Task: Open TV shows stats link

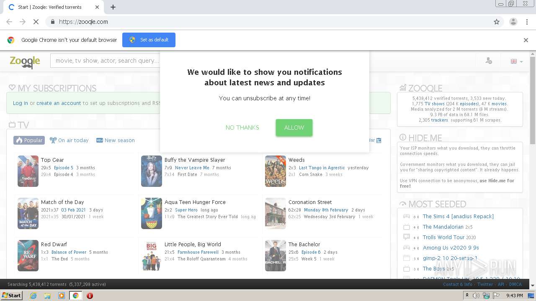Action: pyautogui.click(x=435, y=104)
